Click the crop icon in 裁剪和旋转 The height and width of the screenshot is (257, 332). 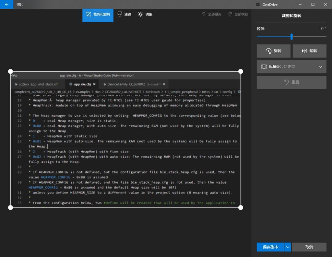click(89, 14)
